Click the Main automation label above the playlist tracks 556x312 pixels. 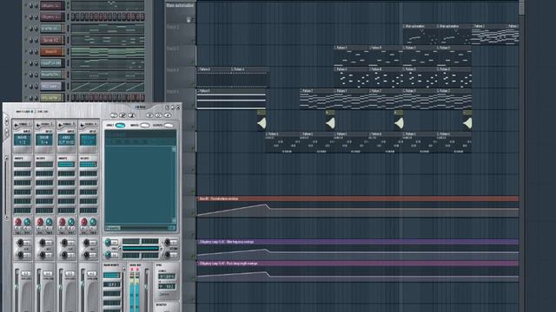tap(180, 5)
